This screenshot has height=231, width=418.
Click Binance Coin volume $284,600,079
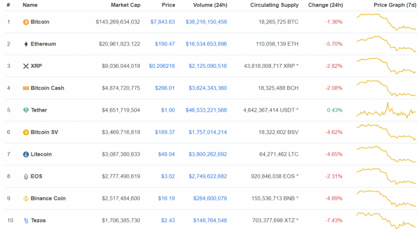[x=210, y=198]
